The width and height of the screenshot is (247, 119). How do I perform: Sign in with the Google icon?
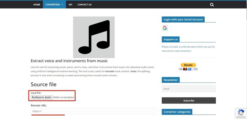point(165,28)
